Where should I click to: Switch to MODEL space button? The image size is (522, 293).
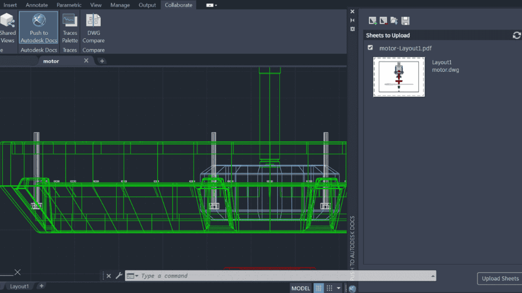click(301, 288)
